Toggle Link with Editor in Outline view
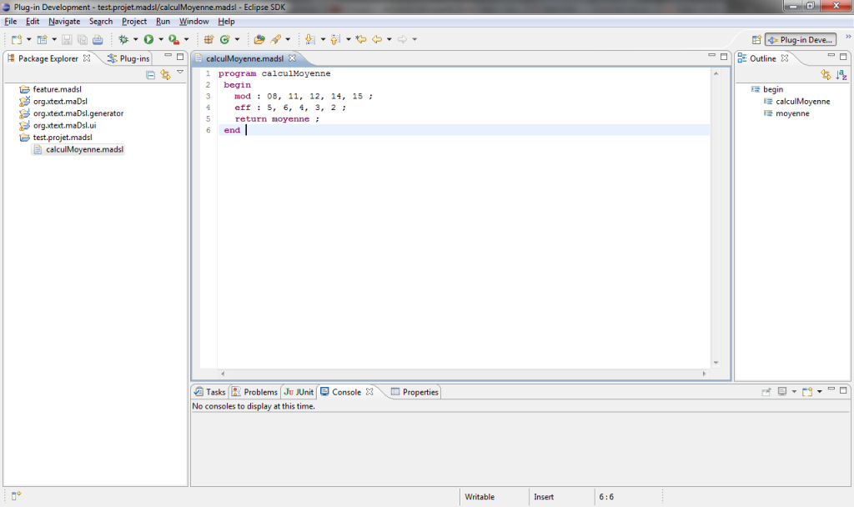Image resolution: width=854 pixels, height=507 pixels. [826, 74]
